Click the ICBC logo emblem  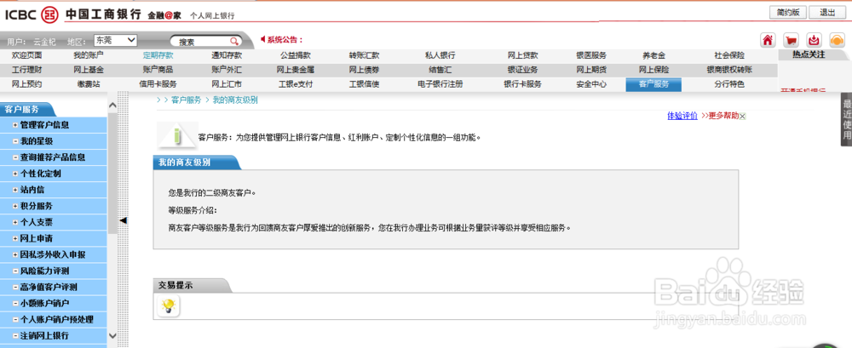[49, 14]
